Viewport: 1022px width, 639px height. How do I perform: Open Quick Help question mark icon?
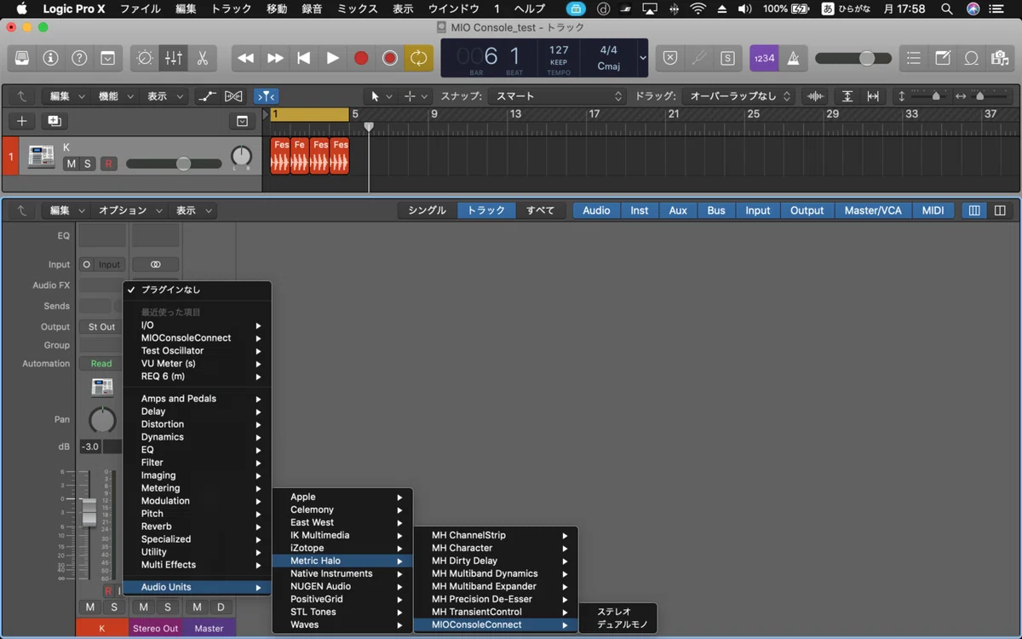pyautogui.click(x=79, y=58)
